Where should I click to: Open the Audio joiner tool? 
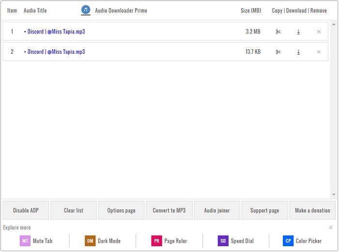click(x=217, y=211)
